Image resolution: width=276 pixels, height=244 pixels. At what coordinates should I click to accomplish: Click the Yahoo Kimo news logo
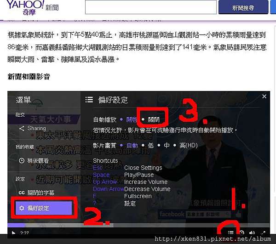(x=32, y=7)
